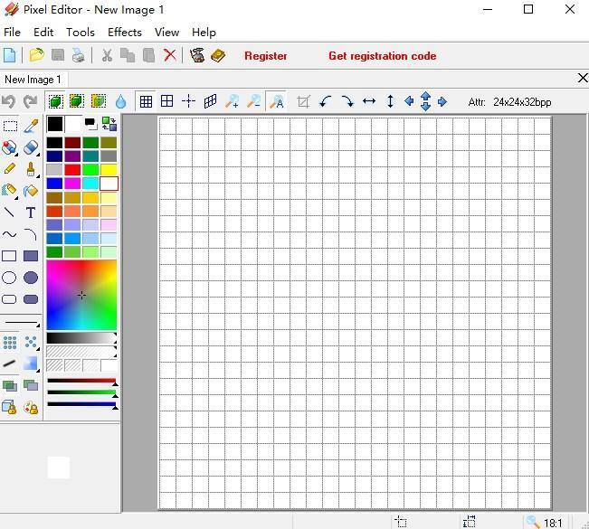
Task: Click the zoom out magnifier icon
Action: tap(253, 101)
